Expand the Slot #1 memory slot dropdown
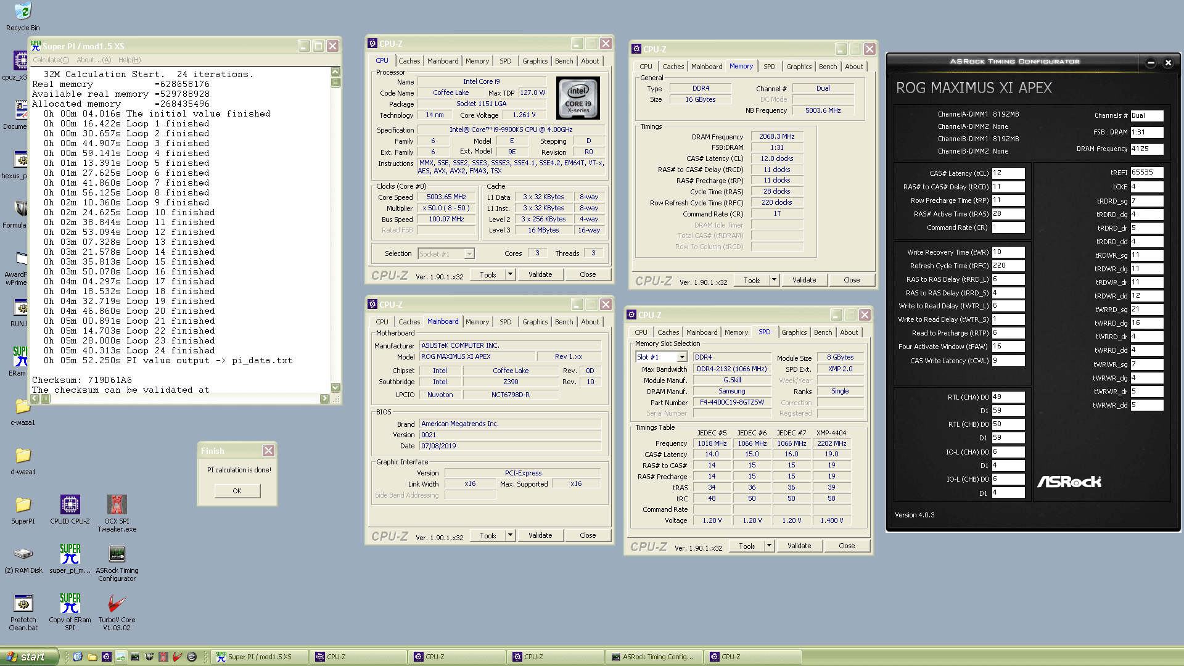The height and width of the screenshot is (666, 1184). [682, 357]
